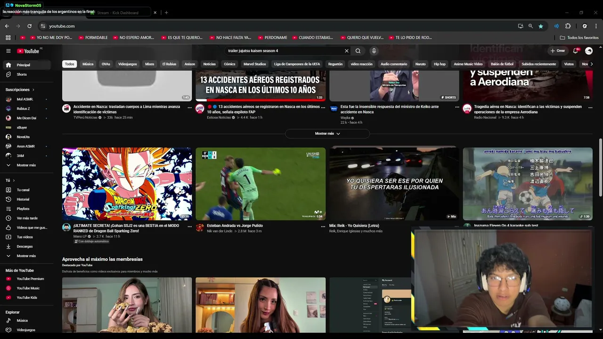
Task: Click the YouTube logo
Action: (x=28, y=51)
